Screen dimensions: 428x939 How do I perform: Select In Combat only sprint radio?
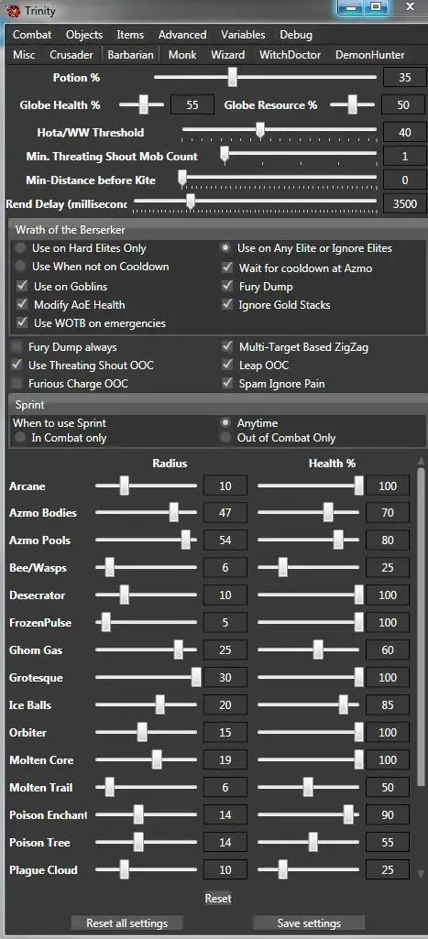[20, 438]
